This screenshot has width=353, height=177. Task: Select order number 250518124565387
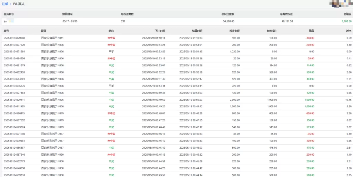click(14, 148)
